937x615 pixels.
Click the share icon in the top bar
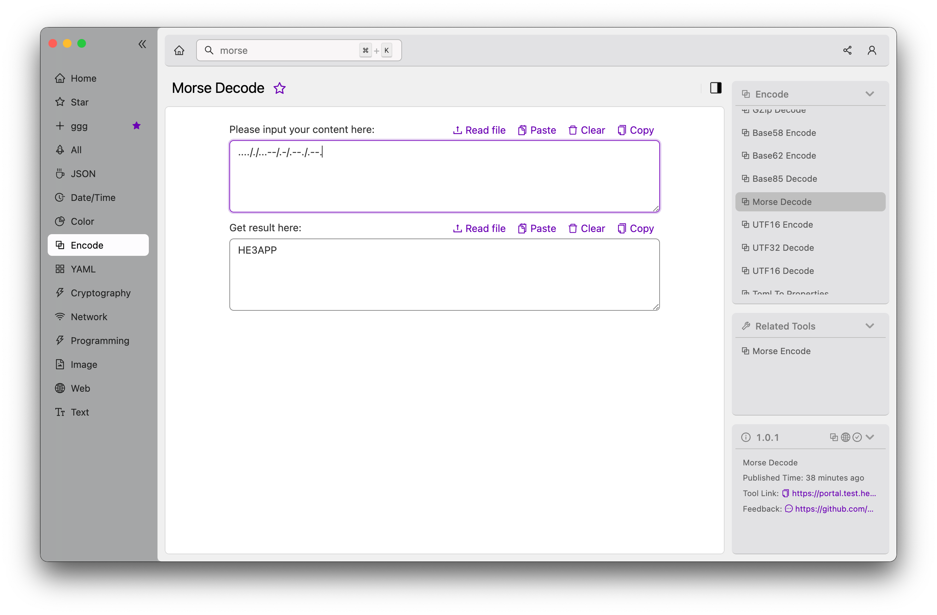[847, 50]
